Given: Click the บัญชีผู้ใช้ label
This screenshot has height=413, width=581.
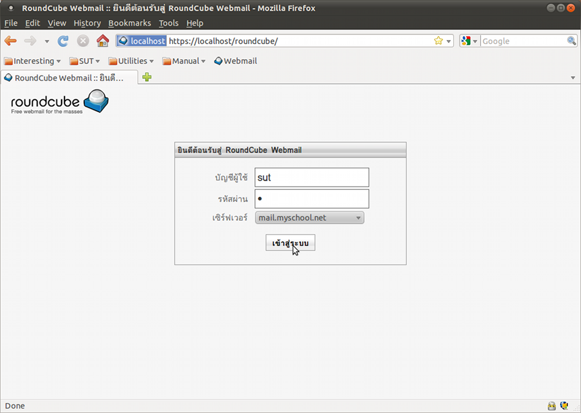Looking at the screenshot, I should tap(231, 177).
